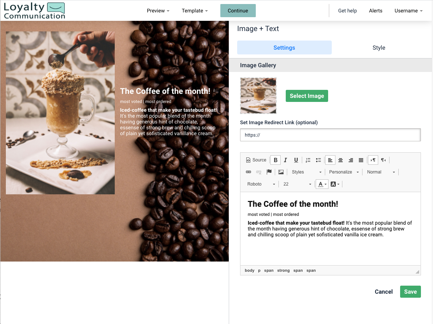
Task: Set text direction left to right
Action: click(x=373, y=160)
